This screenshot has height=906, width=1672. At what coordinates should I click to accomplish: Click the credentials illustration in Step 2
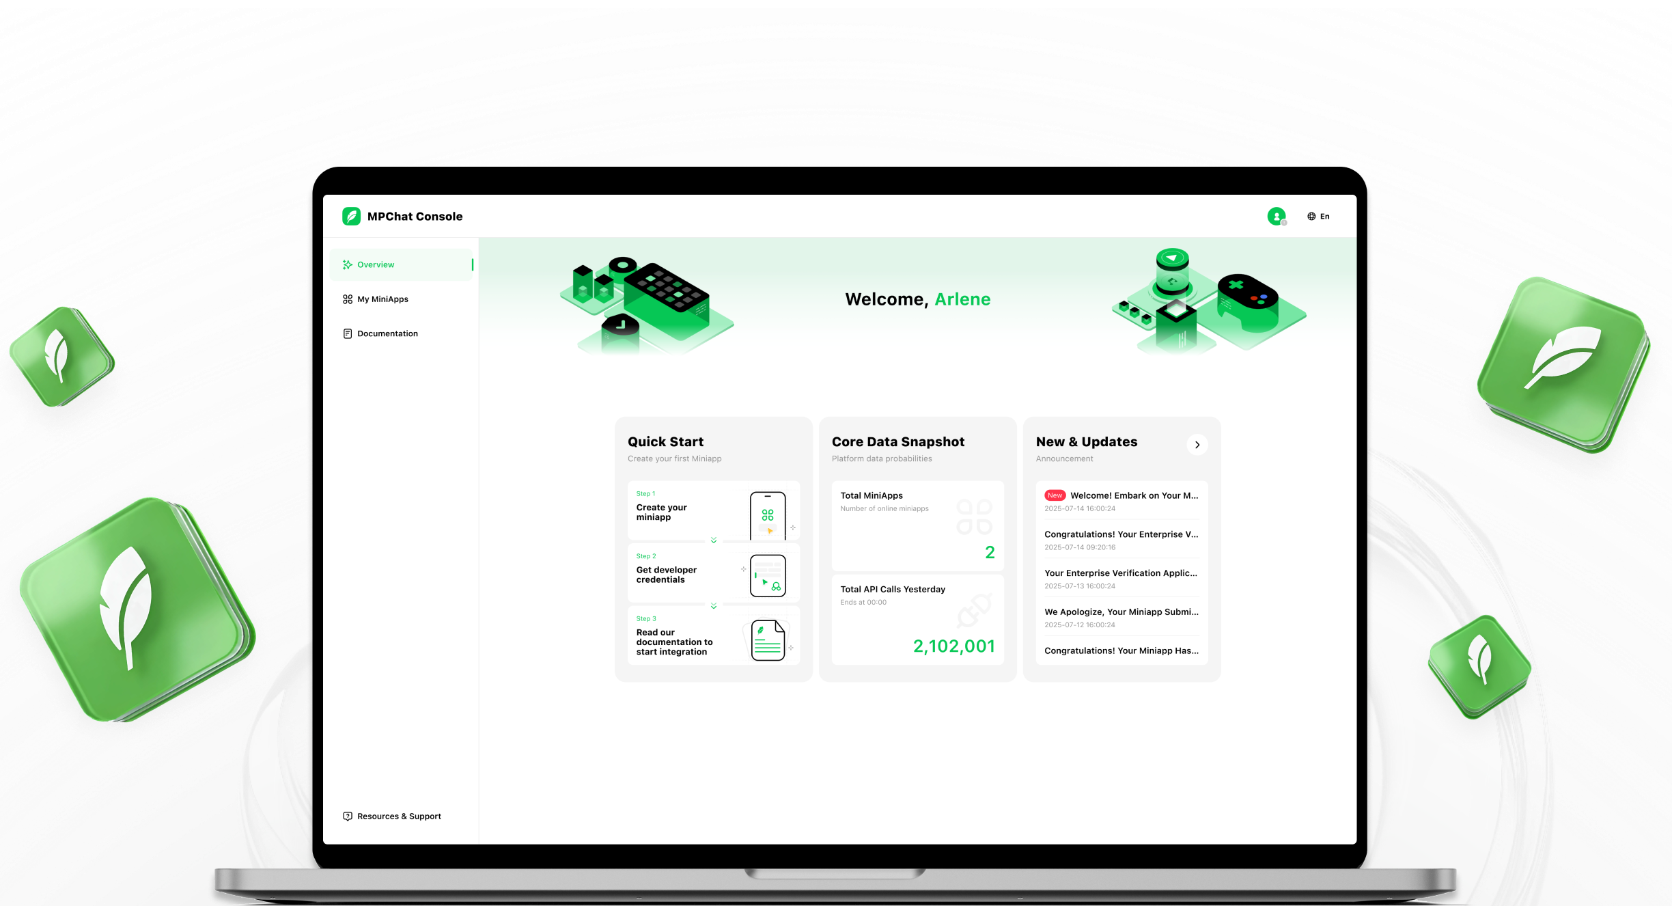pos(768,576)
